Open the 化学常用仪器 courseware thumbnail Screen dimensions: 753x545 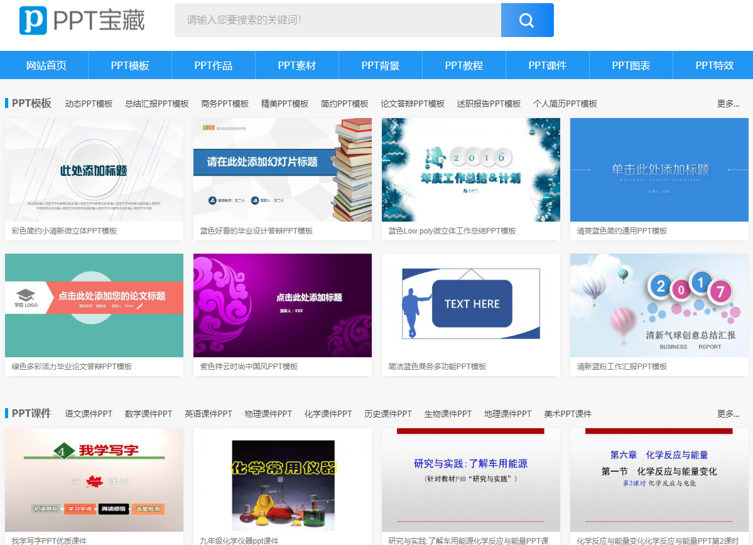[x=283, y=480]
